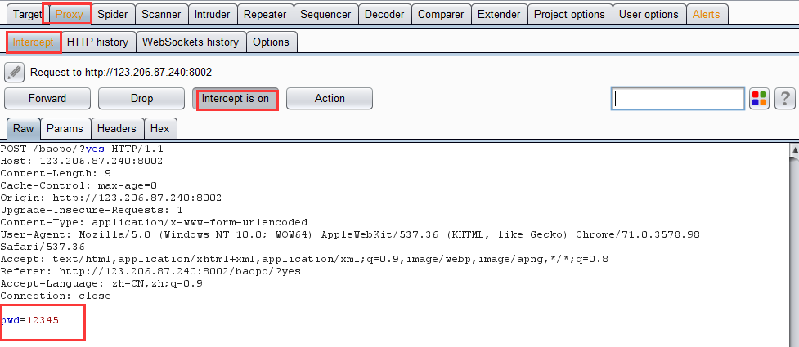
Task: Click the Connection: close header line
Action: click(56, 296)
